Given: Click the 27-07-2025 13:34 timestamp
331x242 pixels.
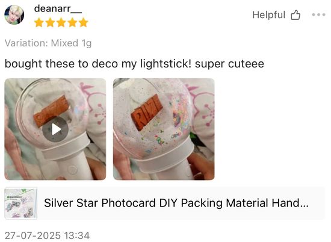Looking at the screenshot, I should coord(48,235).
